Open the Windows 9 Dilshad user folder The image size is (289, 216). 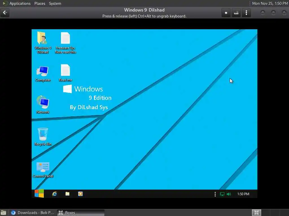tap(43, 42)
